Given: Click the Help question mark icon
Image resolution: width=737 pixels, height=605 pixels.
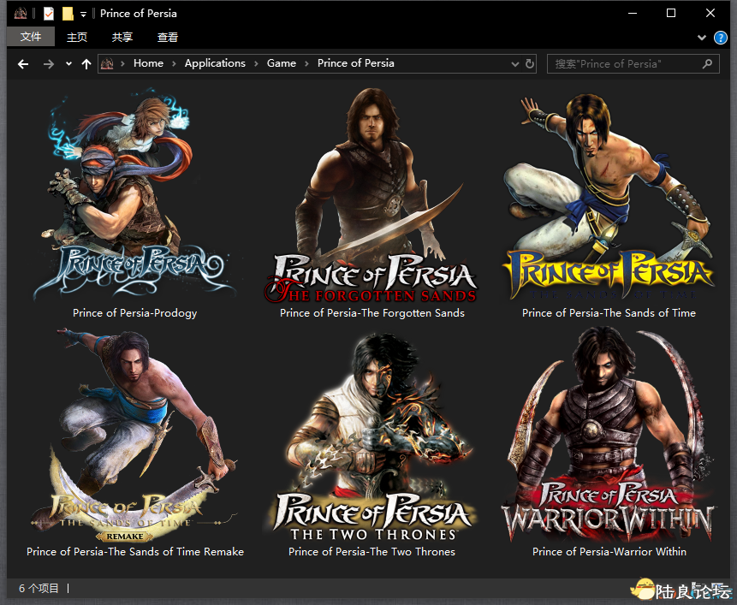Looking at the screenshot, I should click(722, 38).
